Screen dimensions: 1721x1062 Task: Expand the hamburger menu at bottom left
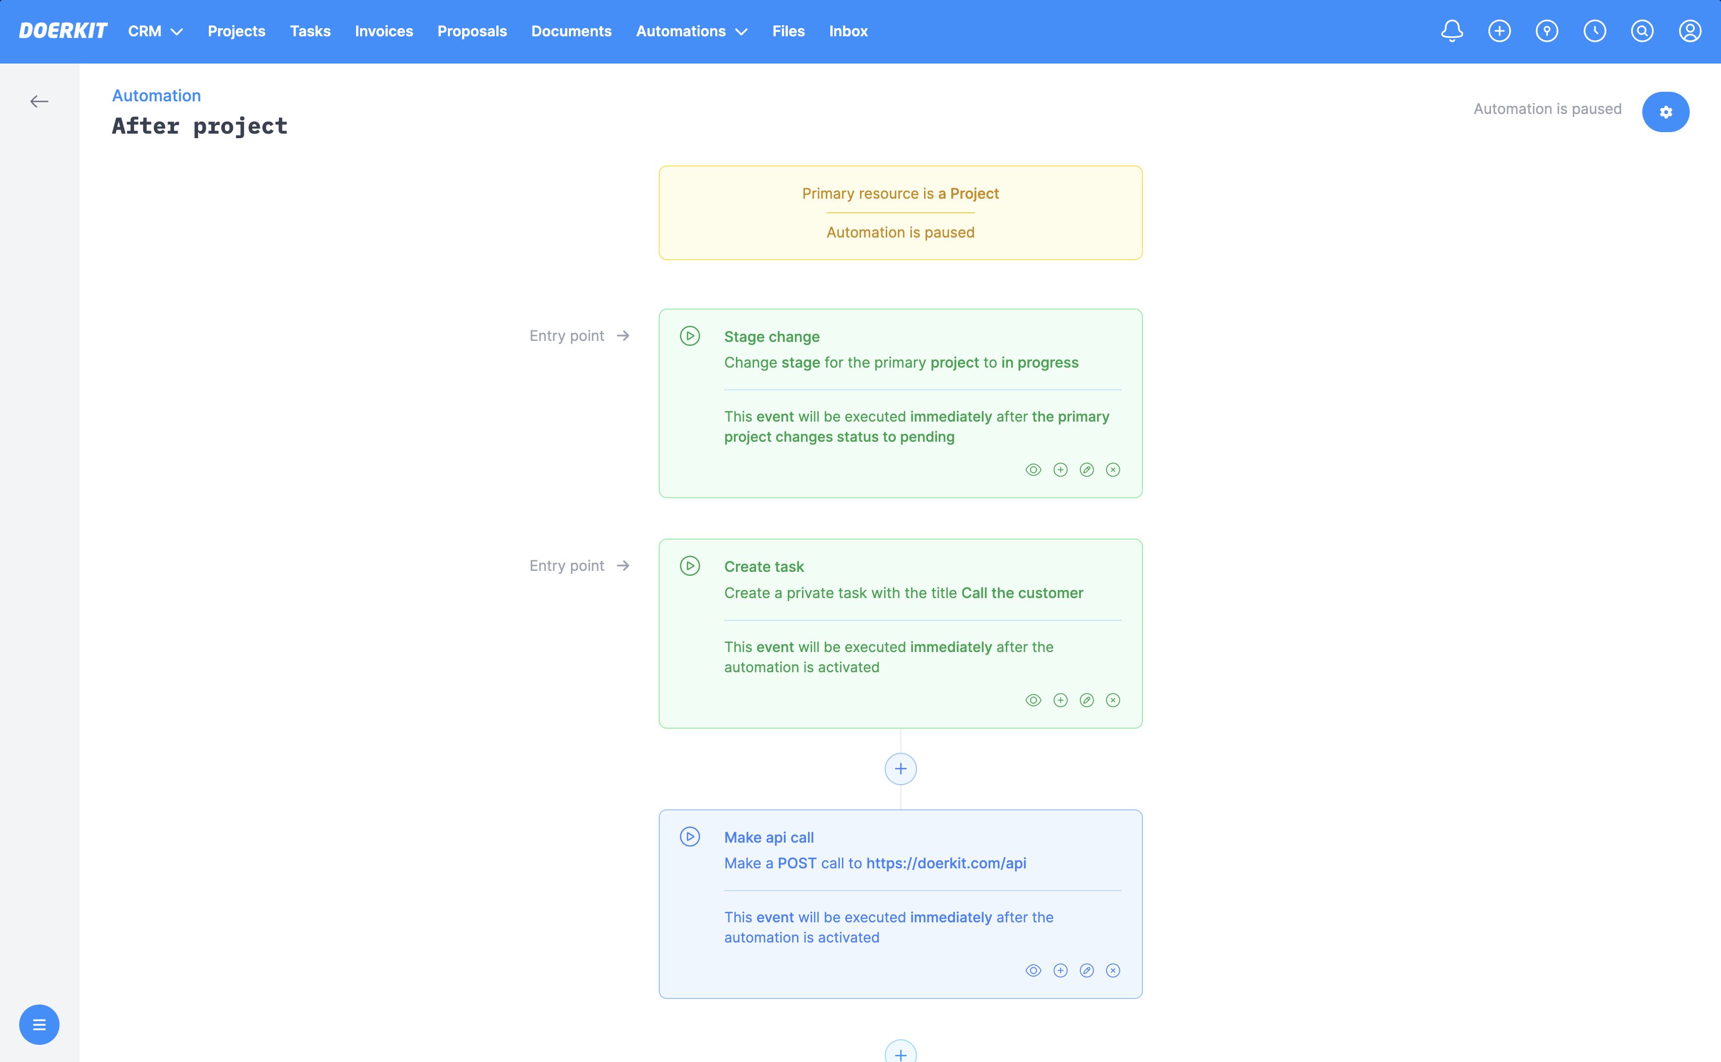pos(39,1024)
